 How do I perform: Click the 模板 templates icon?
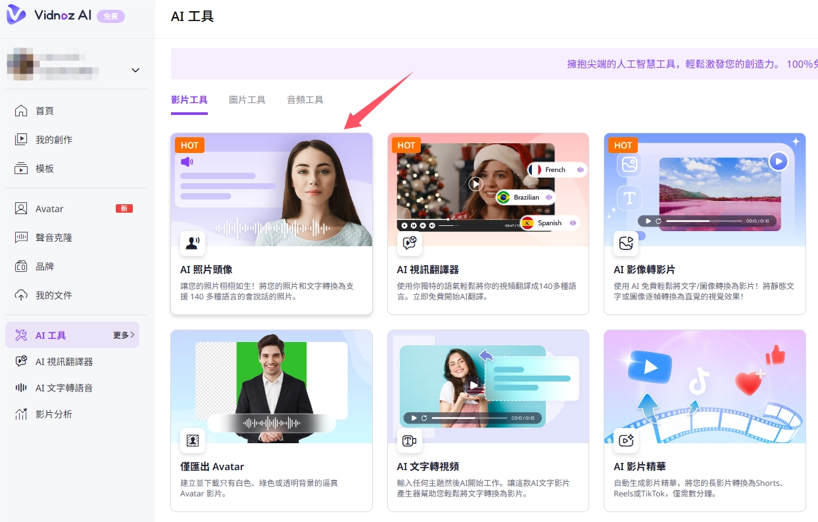tap(21, 169)
